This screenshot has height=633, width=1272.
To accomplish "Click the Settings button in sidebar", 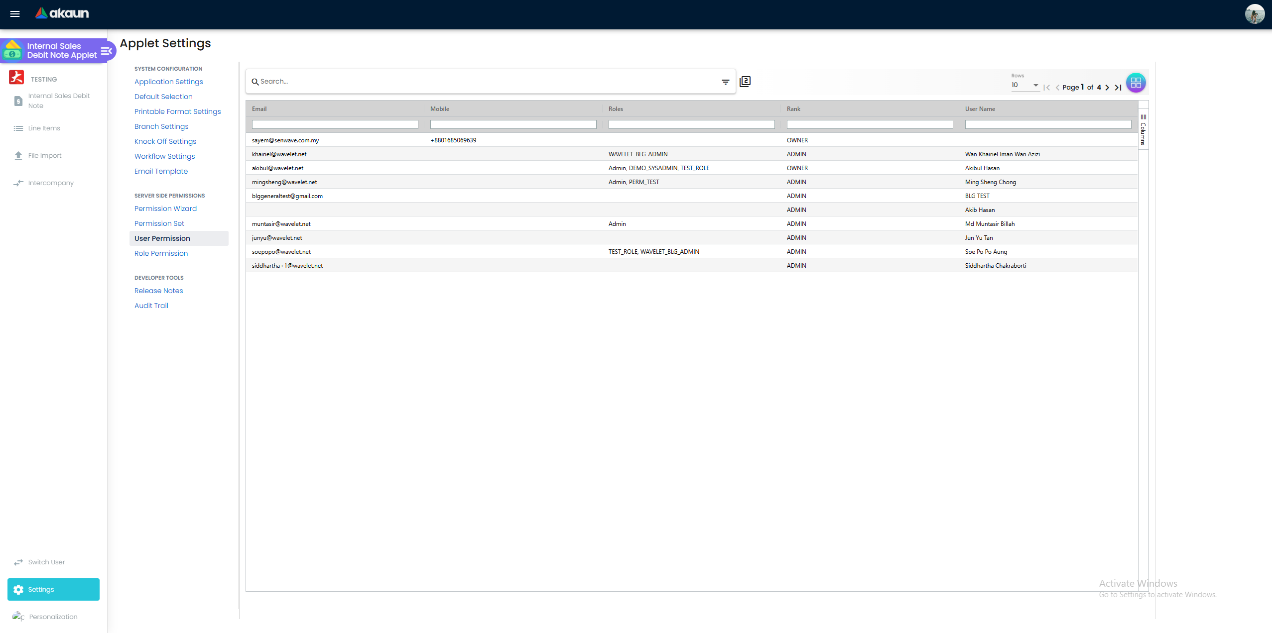I will [x=53, y=590].
